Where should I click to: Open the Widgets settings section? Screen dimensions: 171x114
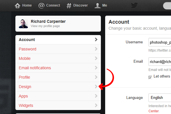tap(58, 105)
